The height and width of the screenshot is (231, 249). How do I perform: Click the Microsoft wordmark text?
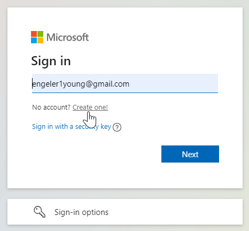(x=67, y=37)
